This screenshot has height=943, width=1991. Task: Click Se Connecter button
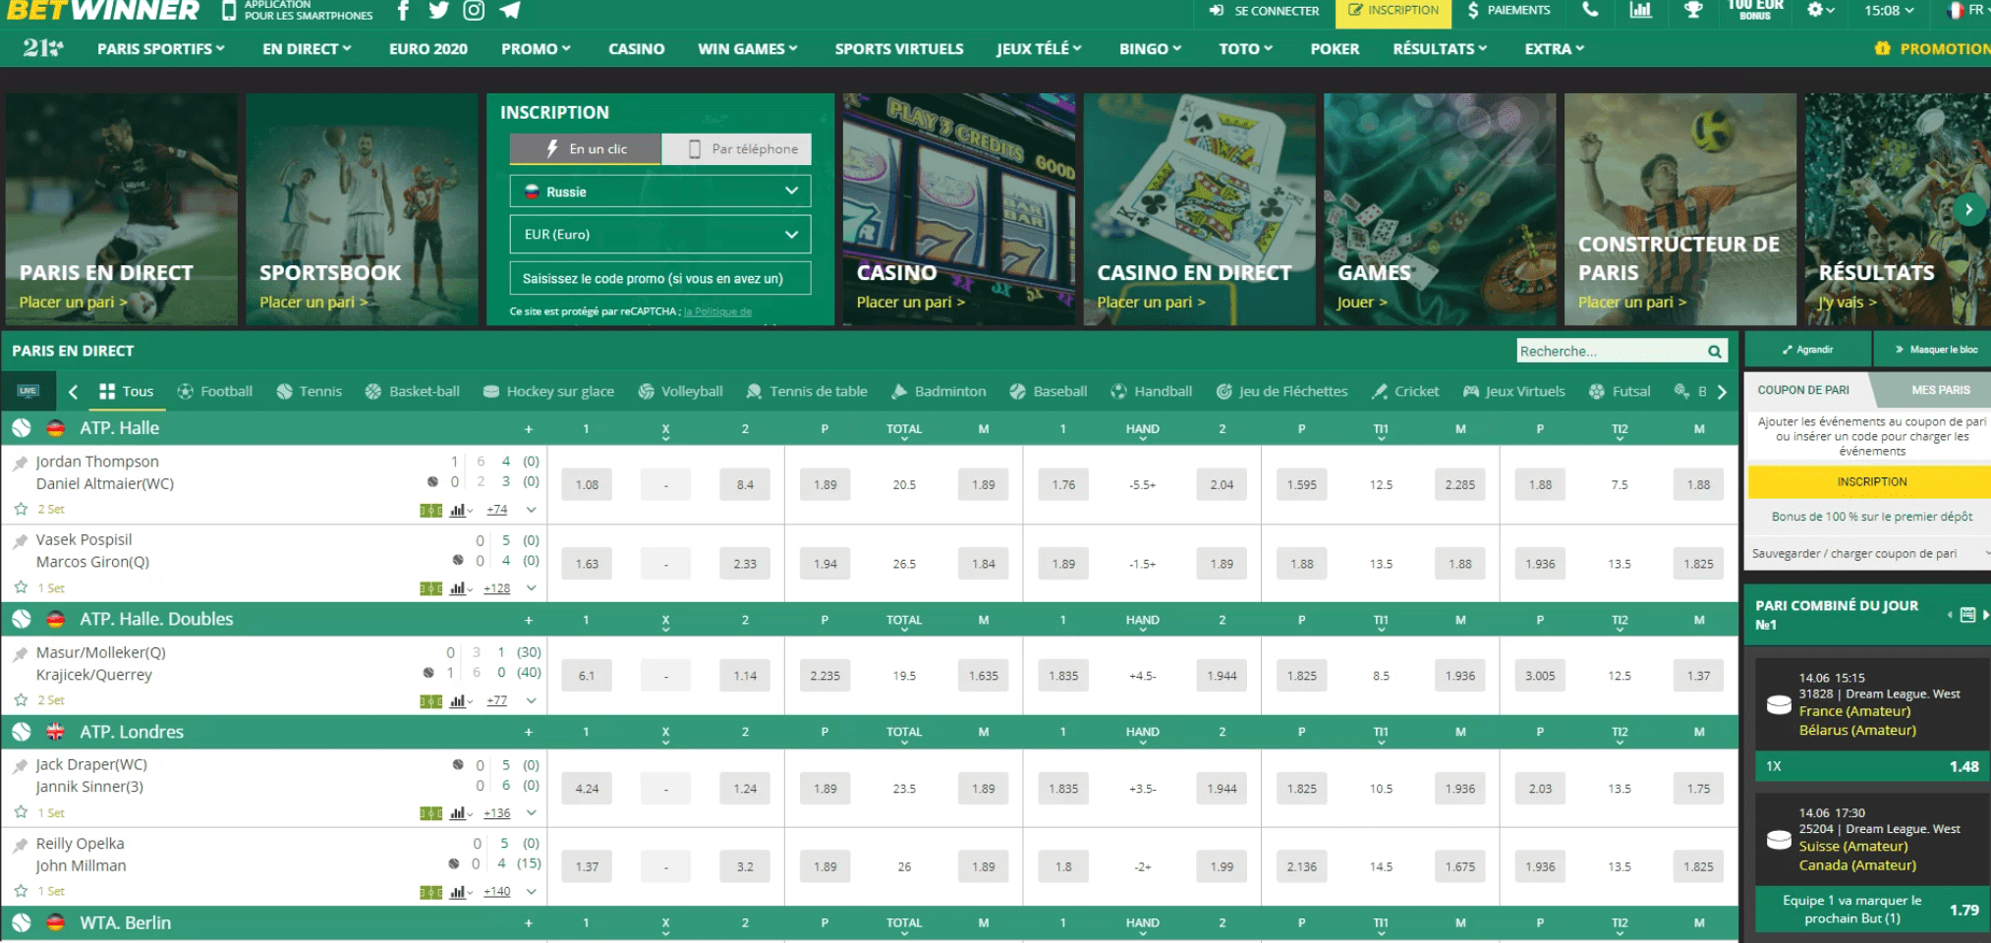1265,11
